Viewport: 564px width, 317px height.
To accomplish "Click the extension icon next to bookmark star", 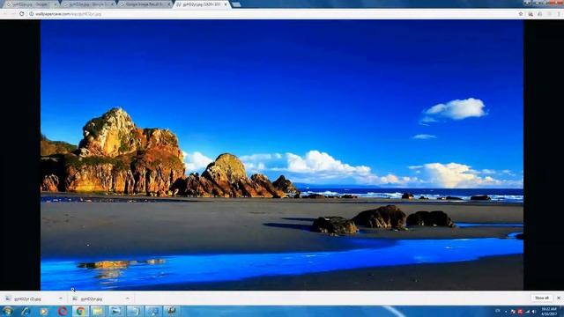I will [531, 14].
